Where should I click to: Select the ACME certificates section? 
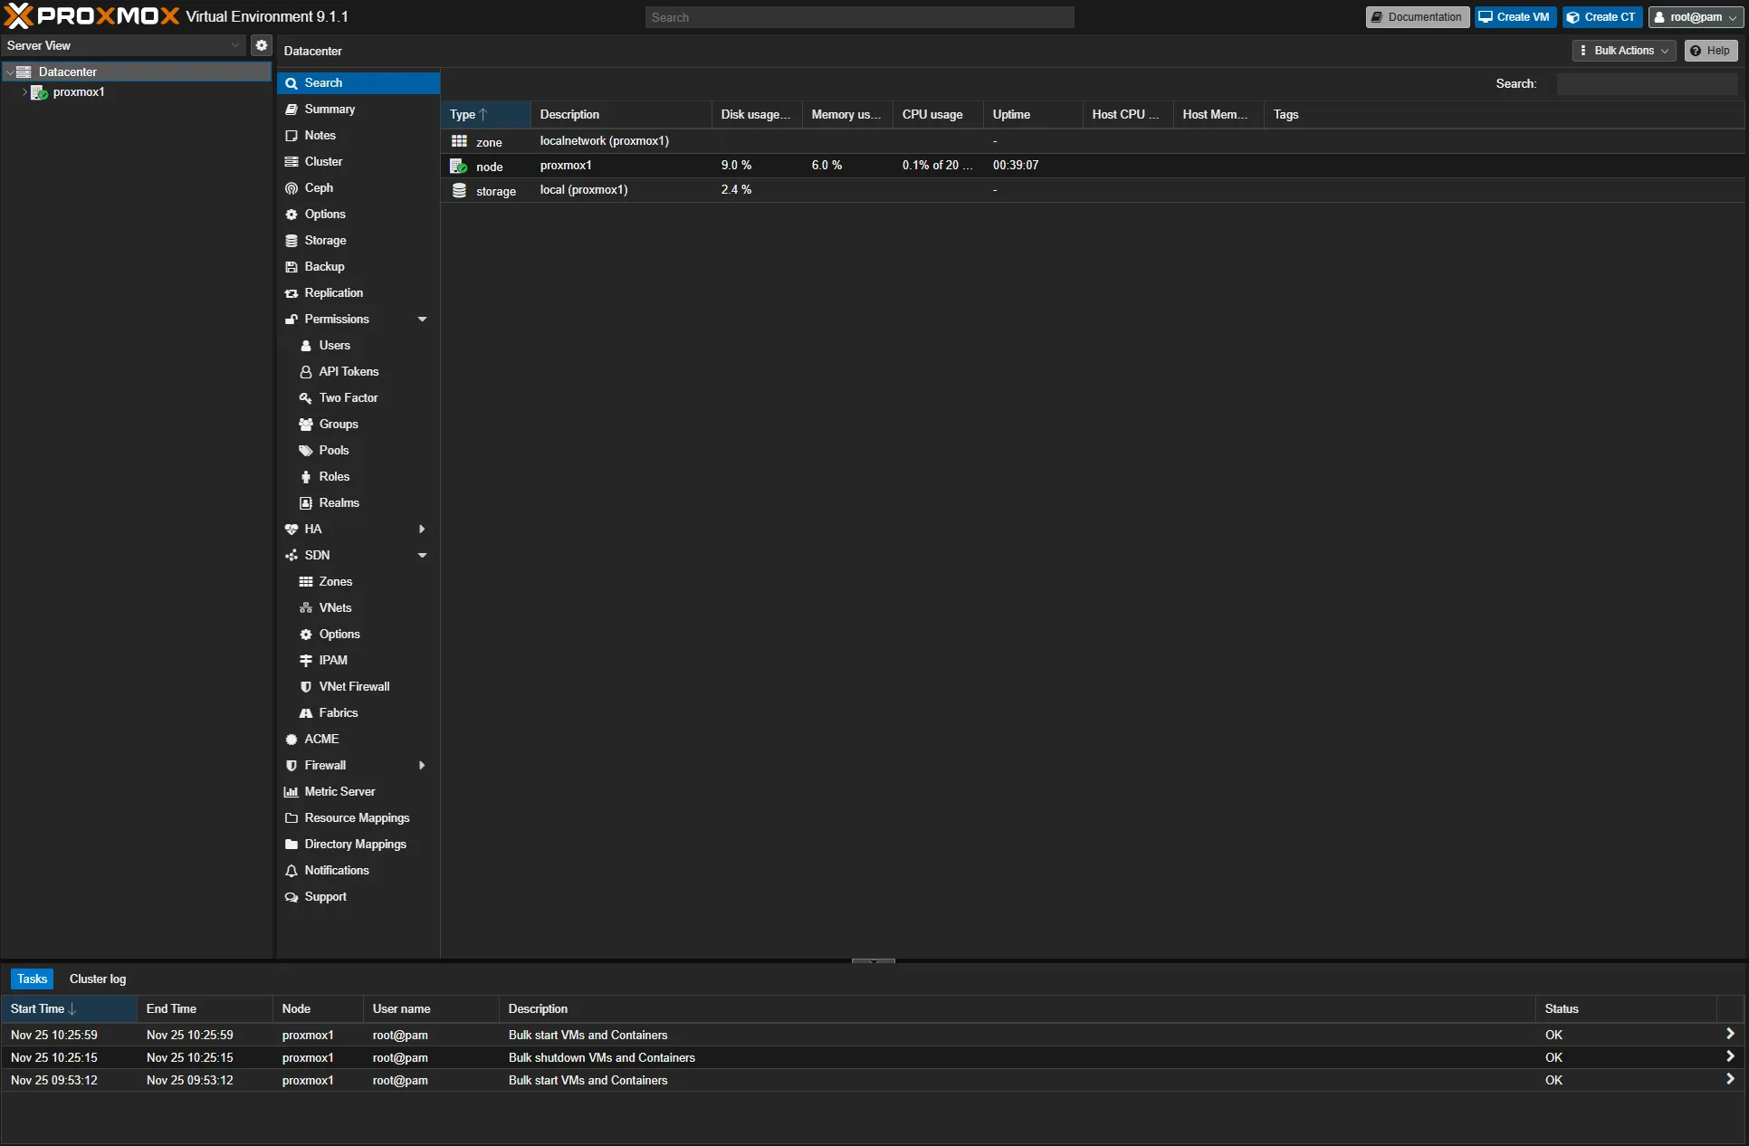(x=321, y=739)
